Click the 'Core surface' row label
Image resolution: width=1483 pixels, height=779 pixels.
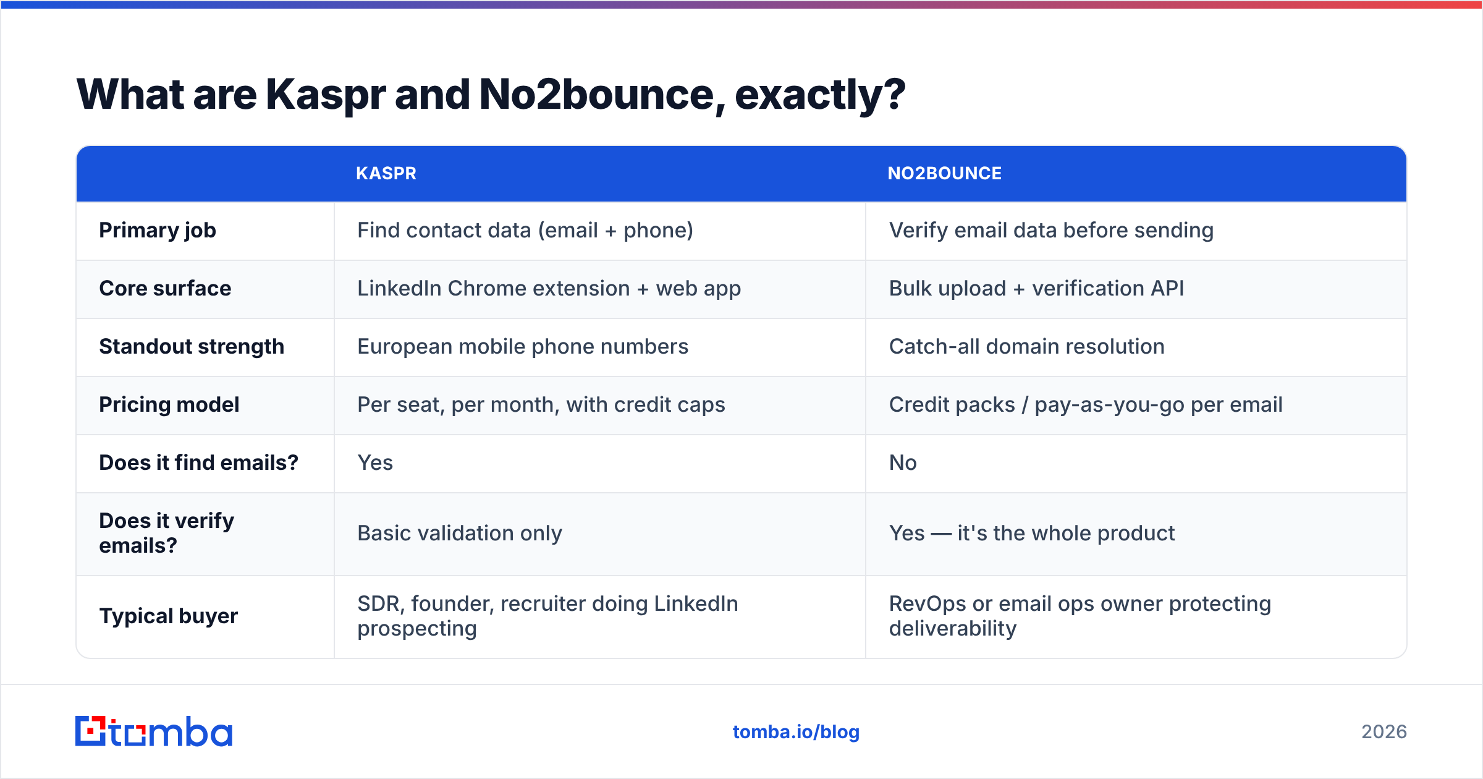tap(165, 288)
